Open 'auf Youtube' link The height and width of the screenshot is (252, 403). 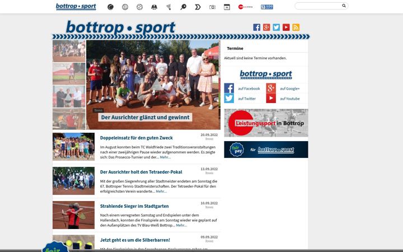click(290, 99)
